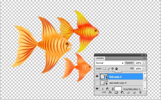The width and height of the screenshot is (161, 100).
Task: Delete layer using trash icon
Action: [140, 93]
